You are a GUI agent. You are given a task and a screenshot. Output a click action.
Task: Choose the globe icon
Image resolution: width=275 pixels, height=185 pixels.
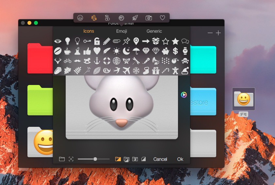pyautogui.click(x=117, y=61)
